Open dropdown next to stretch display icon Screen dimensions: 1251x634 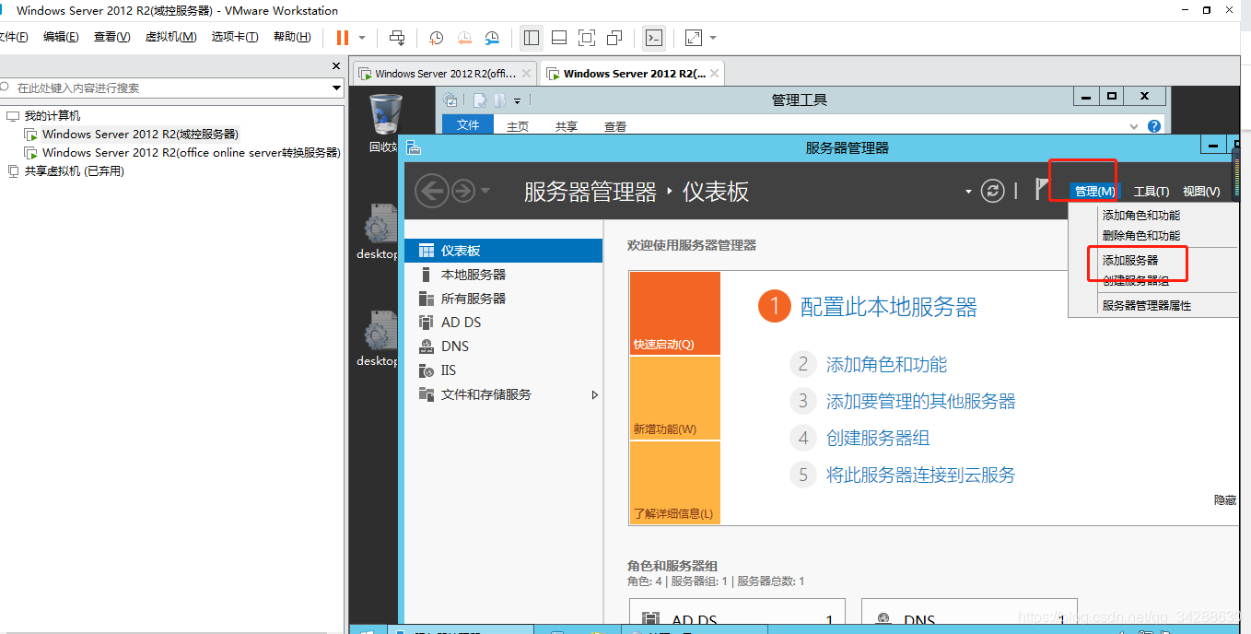point(713,38)
